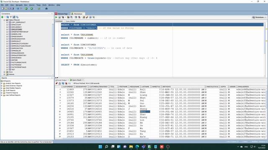The width and height of the screenshot is (268, 150).
Task: Click the Unshared SQL Worksheet icon
Action: (x=84, y=17)
